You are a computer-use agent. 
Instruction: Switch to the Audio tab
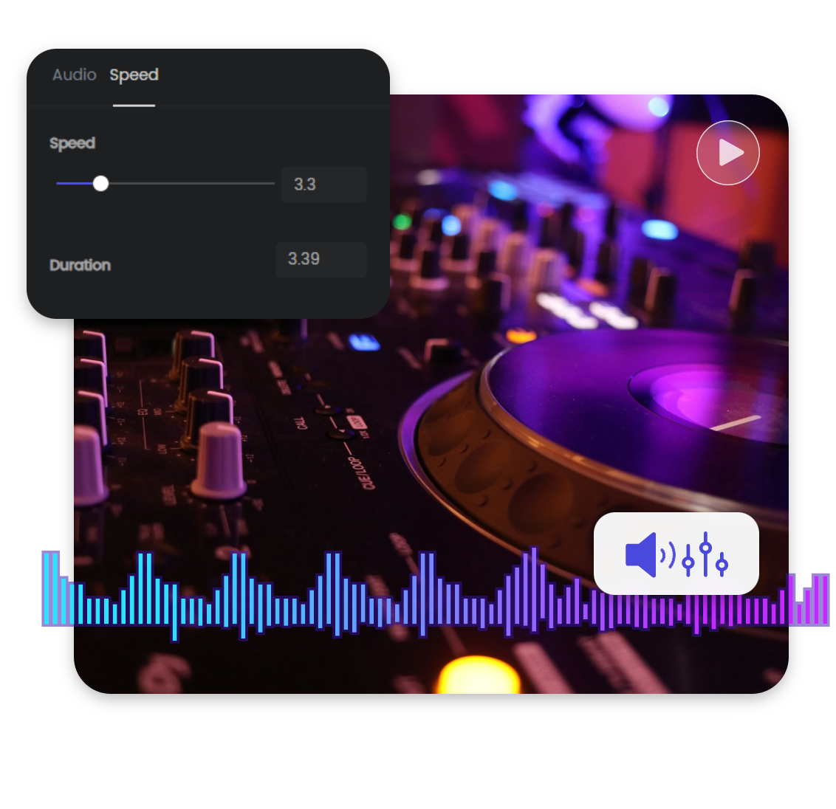(74, 75)
